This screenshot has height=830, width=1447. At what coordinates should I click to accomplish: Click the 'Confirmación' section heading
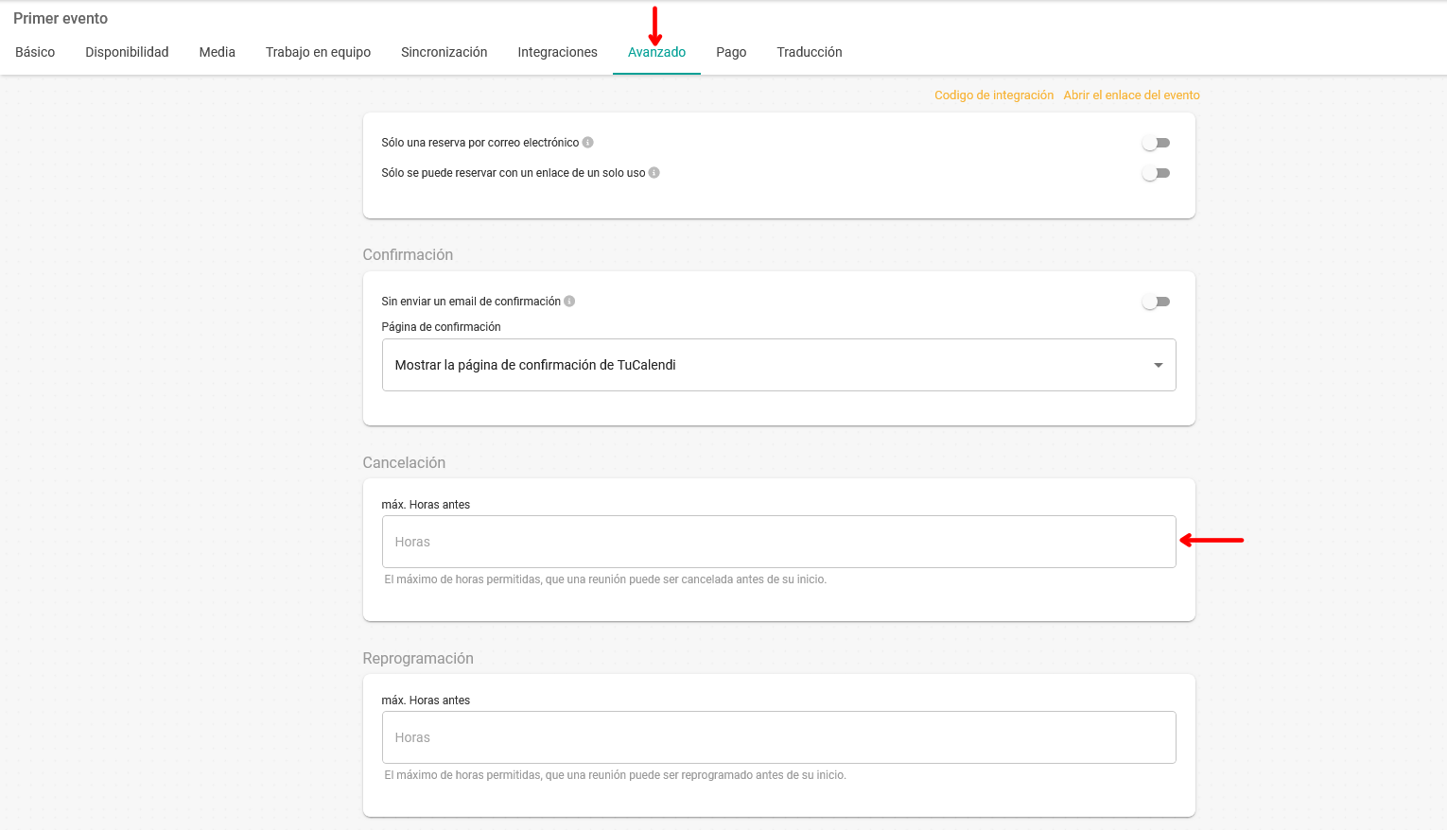tap(408, 254)
